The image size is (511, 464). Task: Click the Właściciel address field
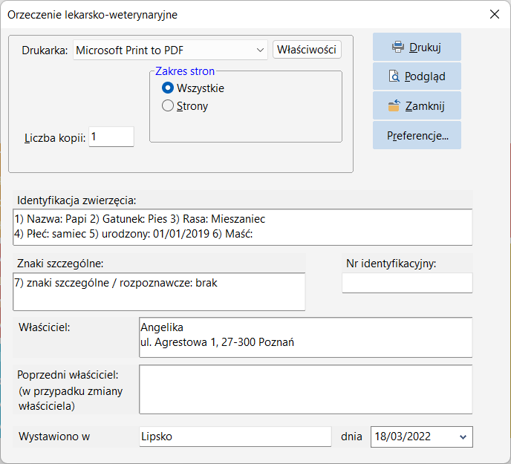point(305,337)
